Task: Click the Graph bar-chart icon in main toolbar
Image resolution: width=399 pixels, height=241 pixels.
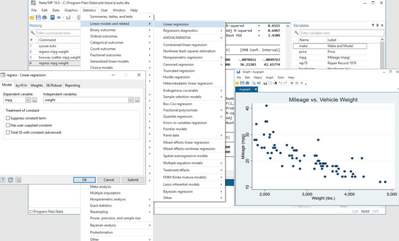Action: click(x=68, y=17)
